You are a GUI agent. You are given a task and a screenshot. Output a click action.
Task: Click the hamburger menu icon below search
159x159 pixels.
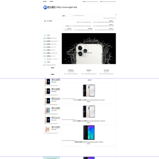pyautogui.click(x=45, y=21)
